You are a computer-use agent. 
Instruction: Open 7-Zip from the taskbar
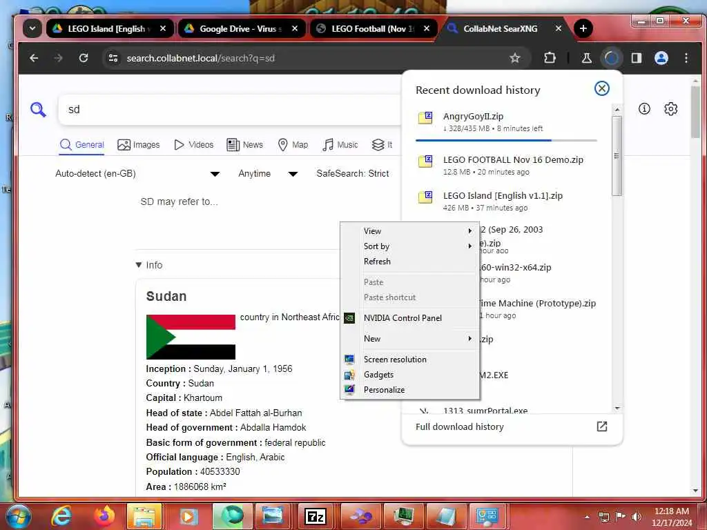coord(315,516)
